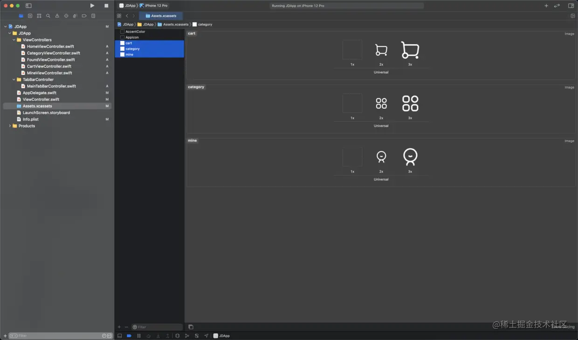This screenshot has width=578, height=340.
Task: Select the cart 2x image well
Action: pos(381,50)
